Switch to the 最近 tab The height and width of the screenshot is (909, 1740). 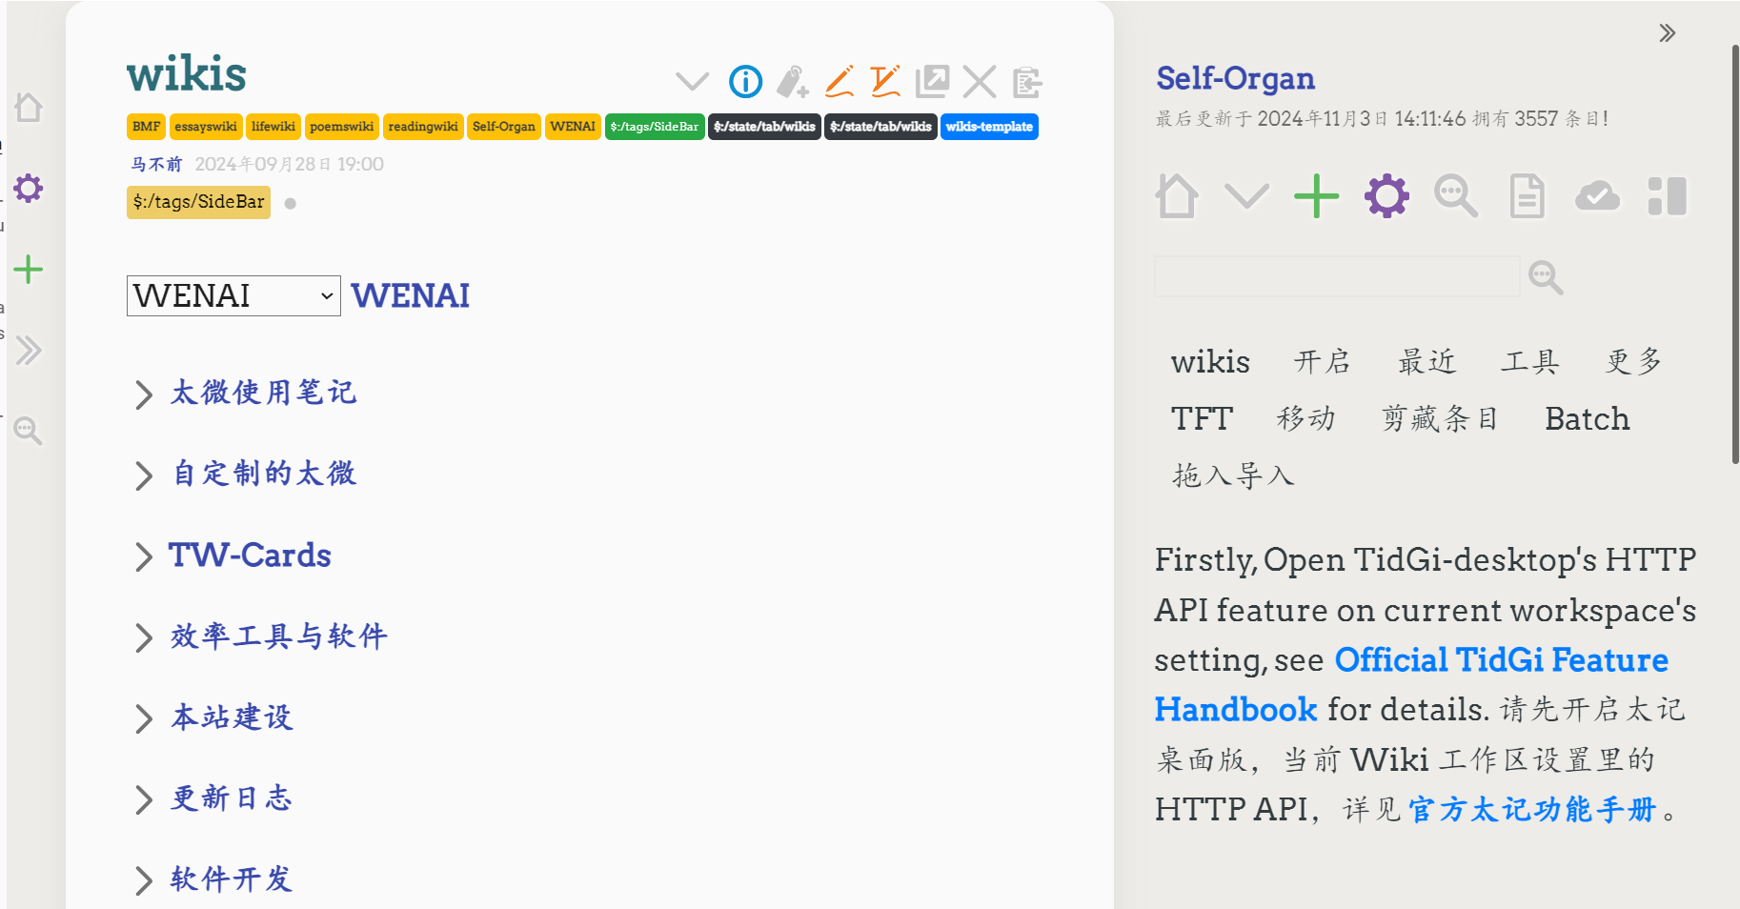click(1426, 362)
